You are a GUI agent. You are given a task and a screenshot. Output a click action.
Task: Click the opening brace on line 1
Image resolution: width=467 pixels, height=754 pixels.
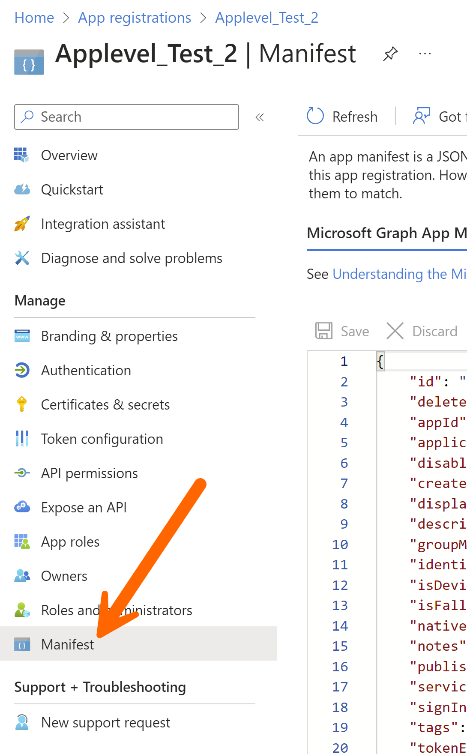pos(380,361)
